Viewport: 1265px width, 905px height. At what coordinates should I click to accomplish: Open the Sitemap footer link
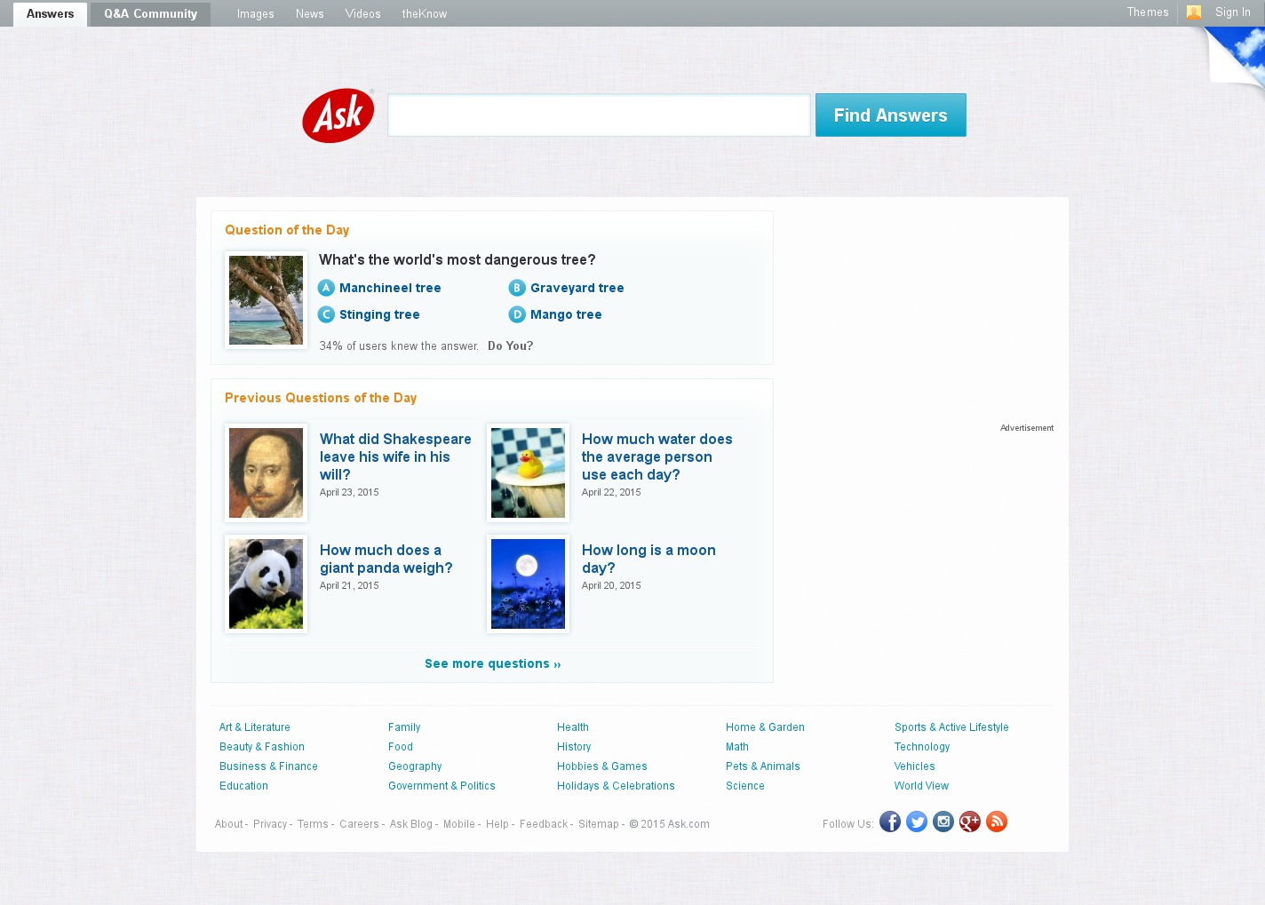[x=599, y=824]
